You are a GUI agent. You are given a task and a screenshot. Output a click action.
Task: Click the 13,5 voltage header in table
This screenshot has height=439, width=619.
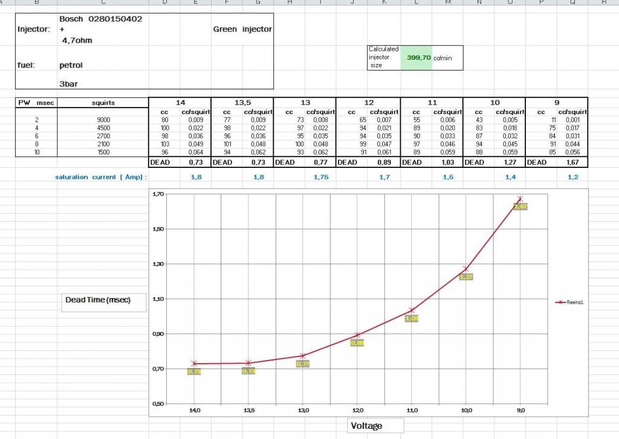click(x=242, y=103)
